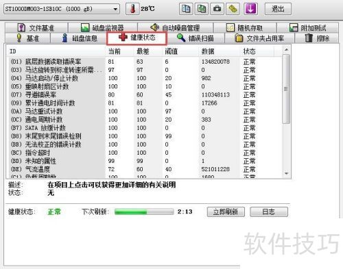
Task: Click the scroll up arrow of attribute list
Action: click(286, 49)
